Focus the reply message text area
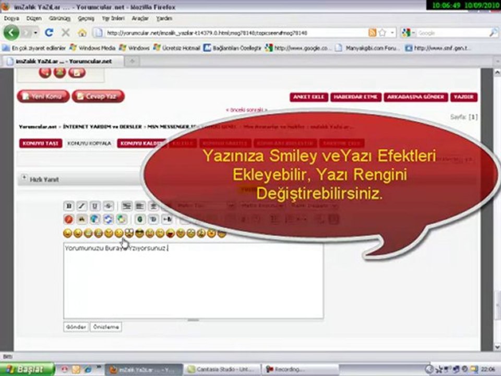Screen dimensions: 501x376 coord(193,281)
